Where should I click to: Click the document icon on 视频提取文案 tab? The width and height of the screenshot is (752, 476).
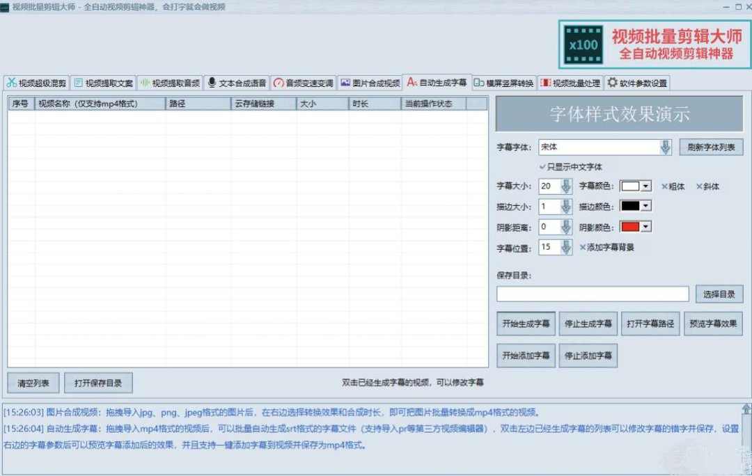[79, 83]
